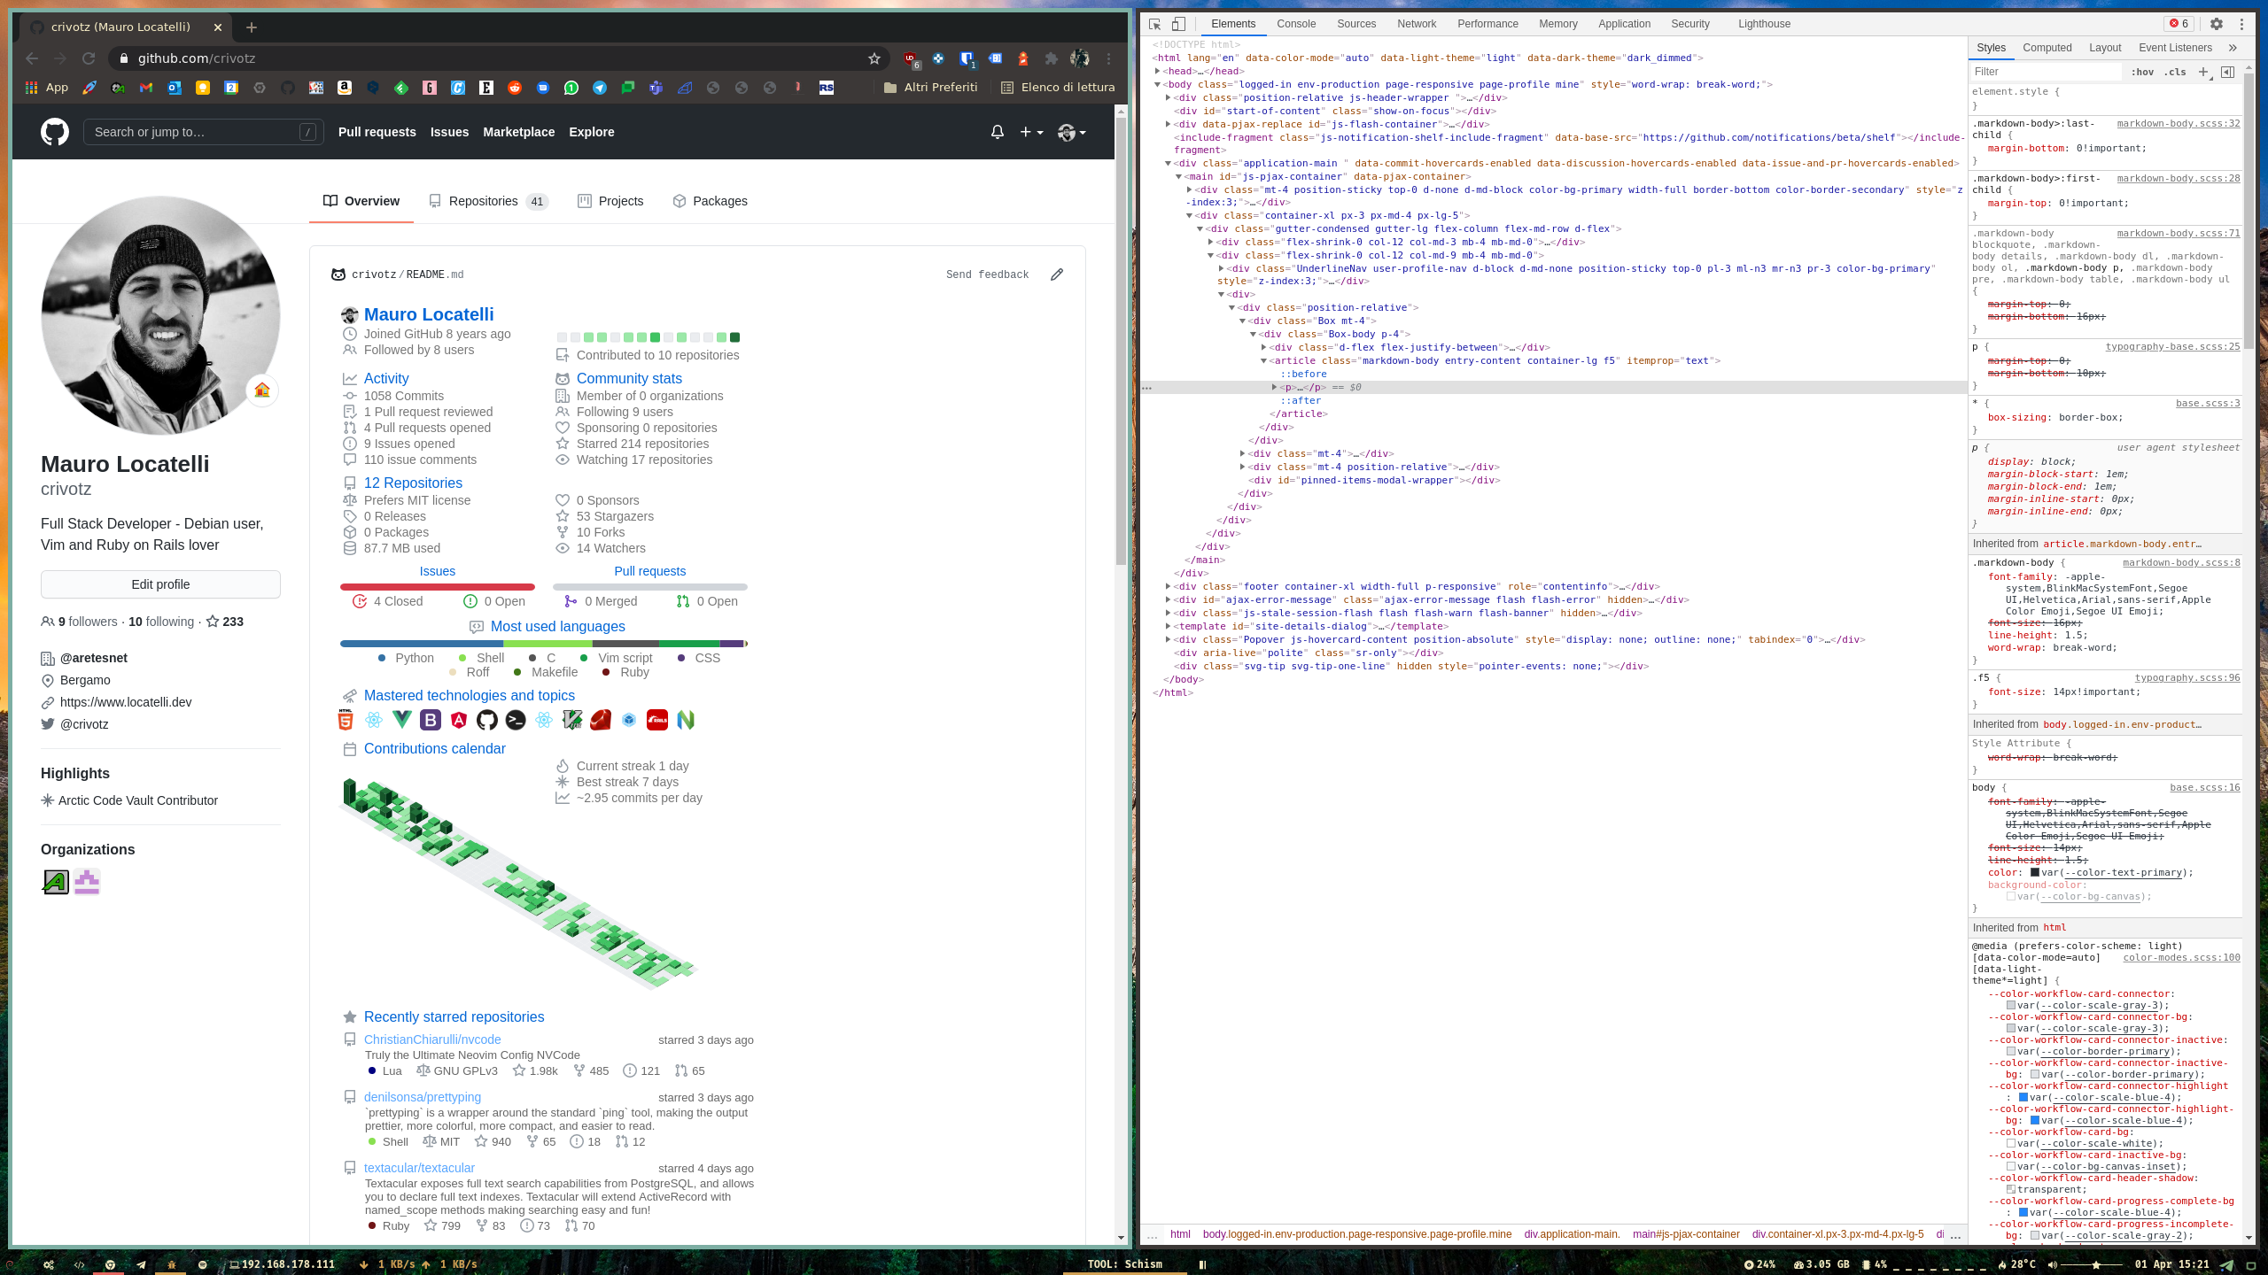Expand the footer container-xl div node

click(x=1169, y=586)
